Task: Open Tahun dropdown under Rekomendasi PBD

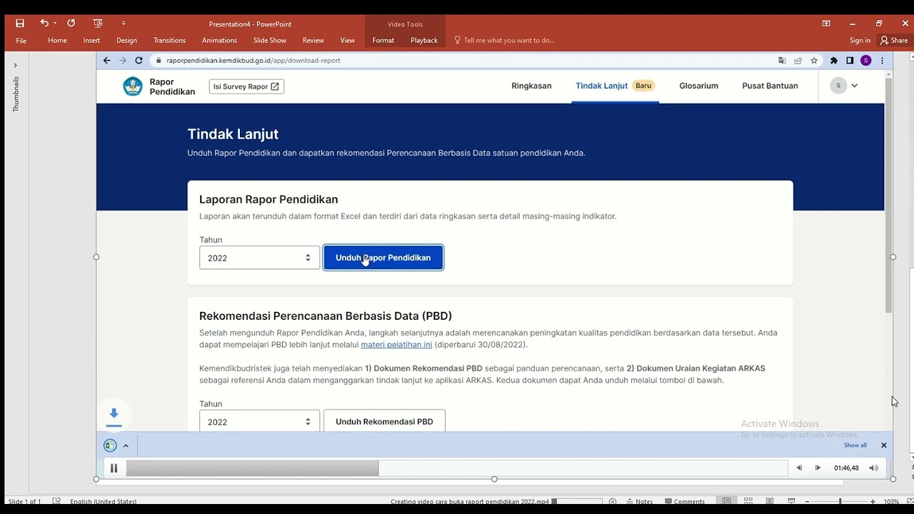Action: [x=259, y=421]
